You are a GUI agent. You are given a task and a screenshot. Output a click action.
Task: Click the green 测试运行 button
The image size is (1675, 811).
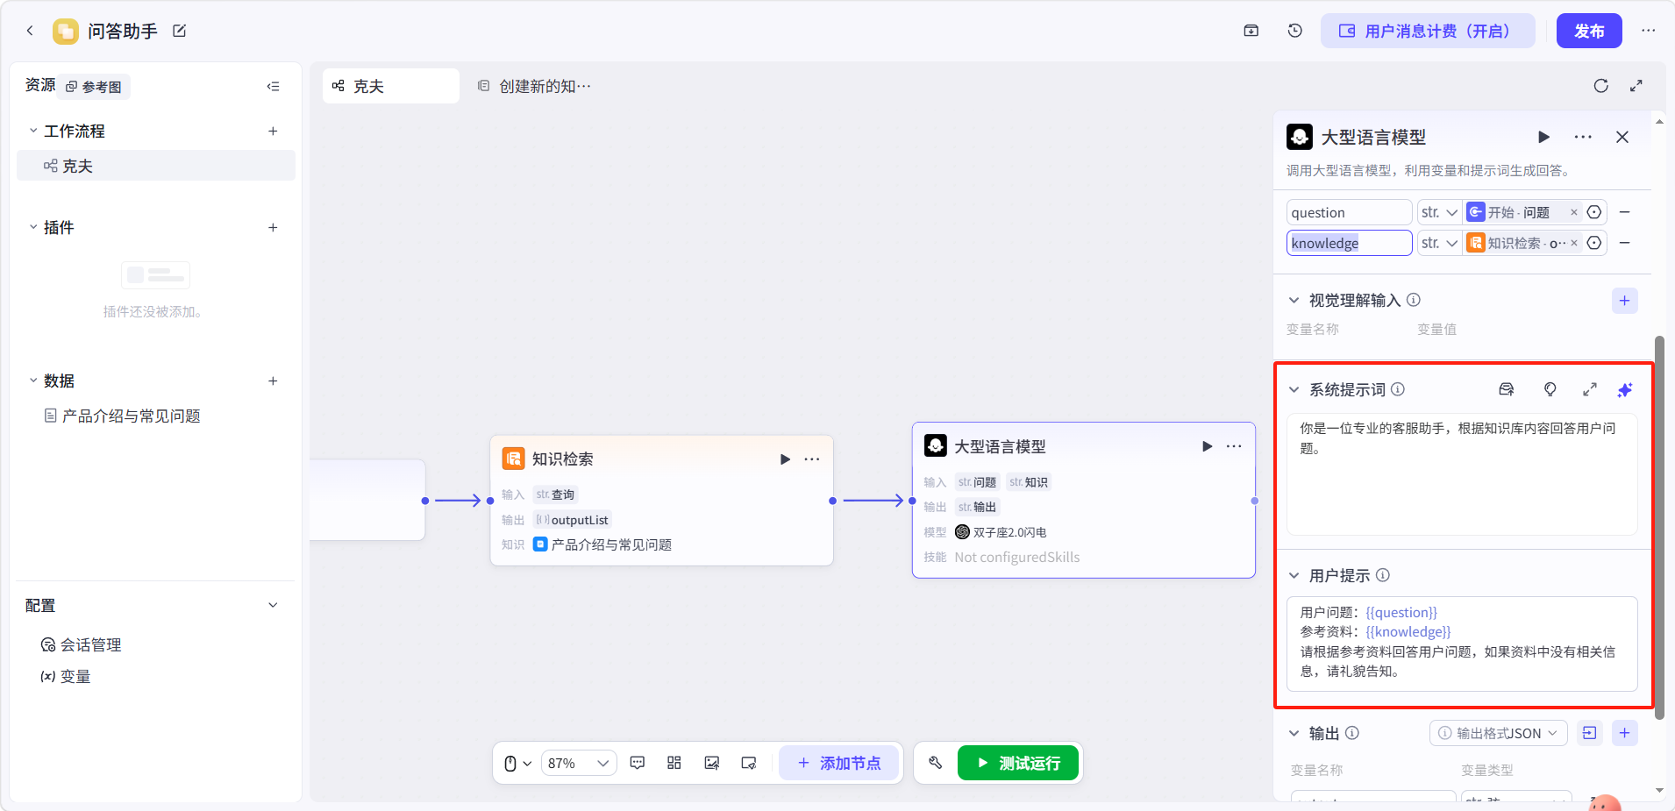[x=1018, y=763]
